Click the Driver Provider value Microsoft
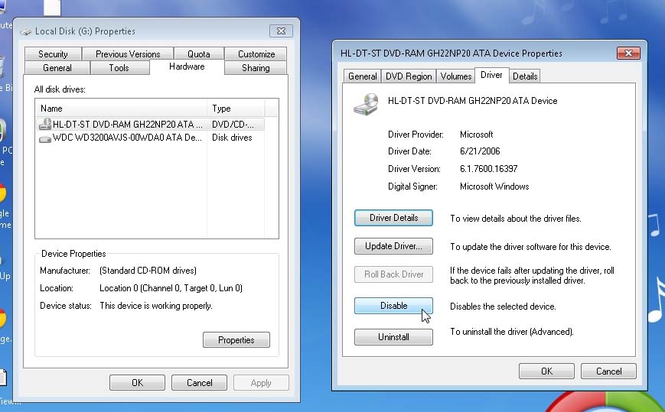This screenshot has width=665, height=412. pyautogui.click(x=476, y=135)
